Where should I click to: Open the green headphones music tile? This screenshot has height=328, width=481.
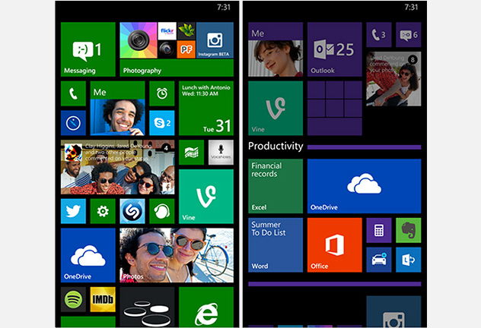tap(162, 211)
